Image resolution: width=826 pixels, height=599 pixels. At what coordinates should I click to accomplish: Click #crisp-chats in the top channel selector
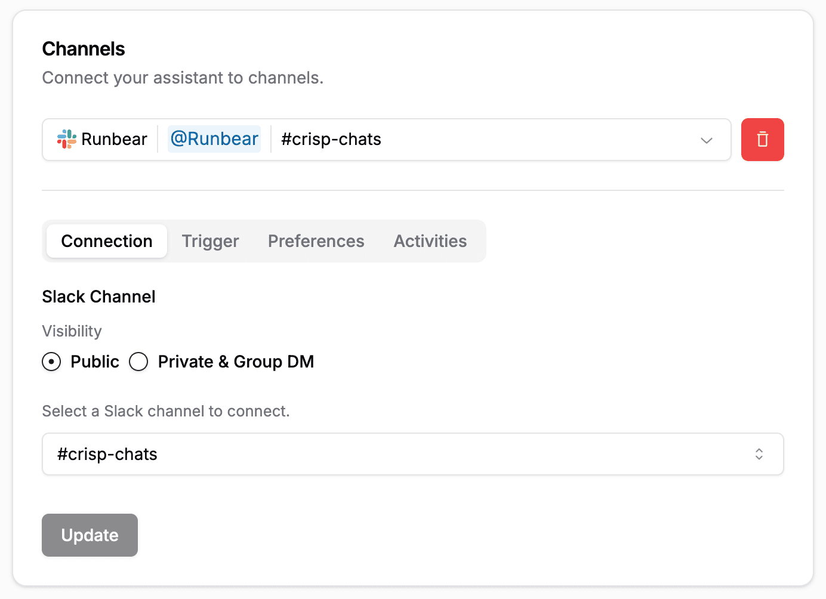pos(331,139)
